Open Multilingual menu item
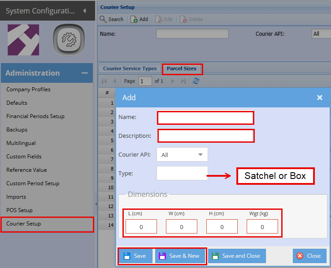Screen dimensions: 331x268 point(21,143)
